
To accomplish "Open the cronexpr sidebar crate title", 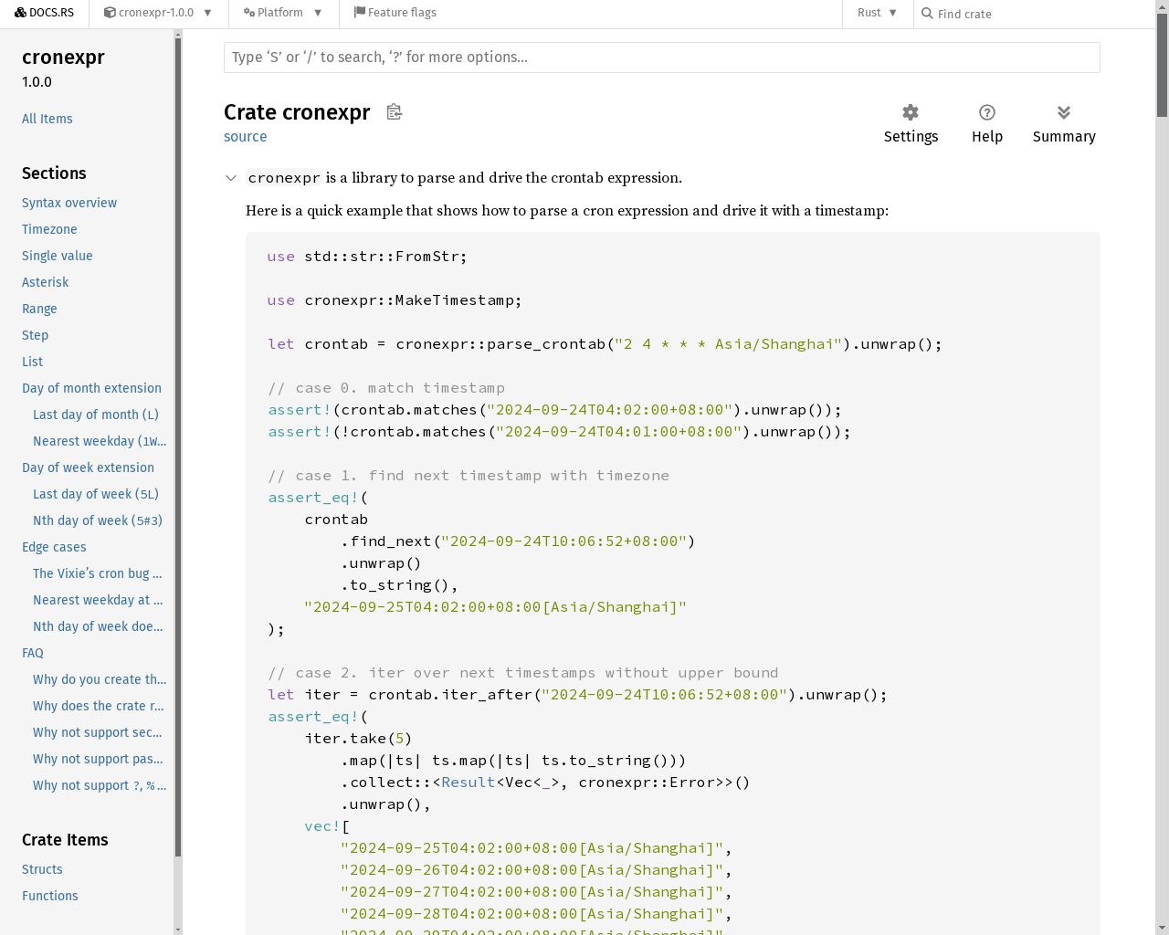I will [63, 57].
